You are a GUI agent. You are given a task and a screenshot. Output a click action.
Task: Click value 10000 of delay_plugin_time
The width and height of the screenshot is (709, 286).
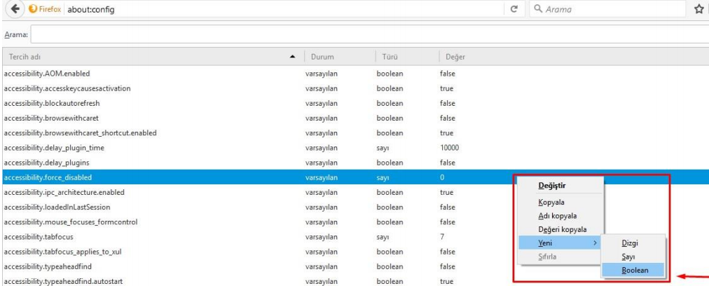pyautogui.click(x=450, y=147)
